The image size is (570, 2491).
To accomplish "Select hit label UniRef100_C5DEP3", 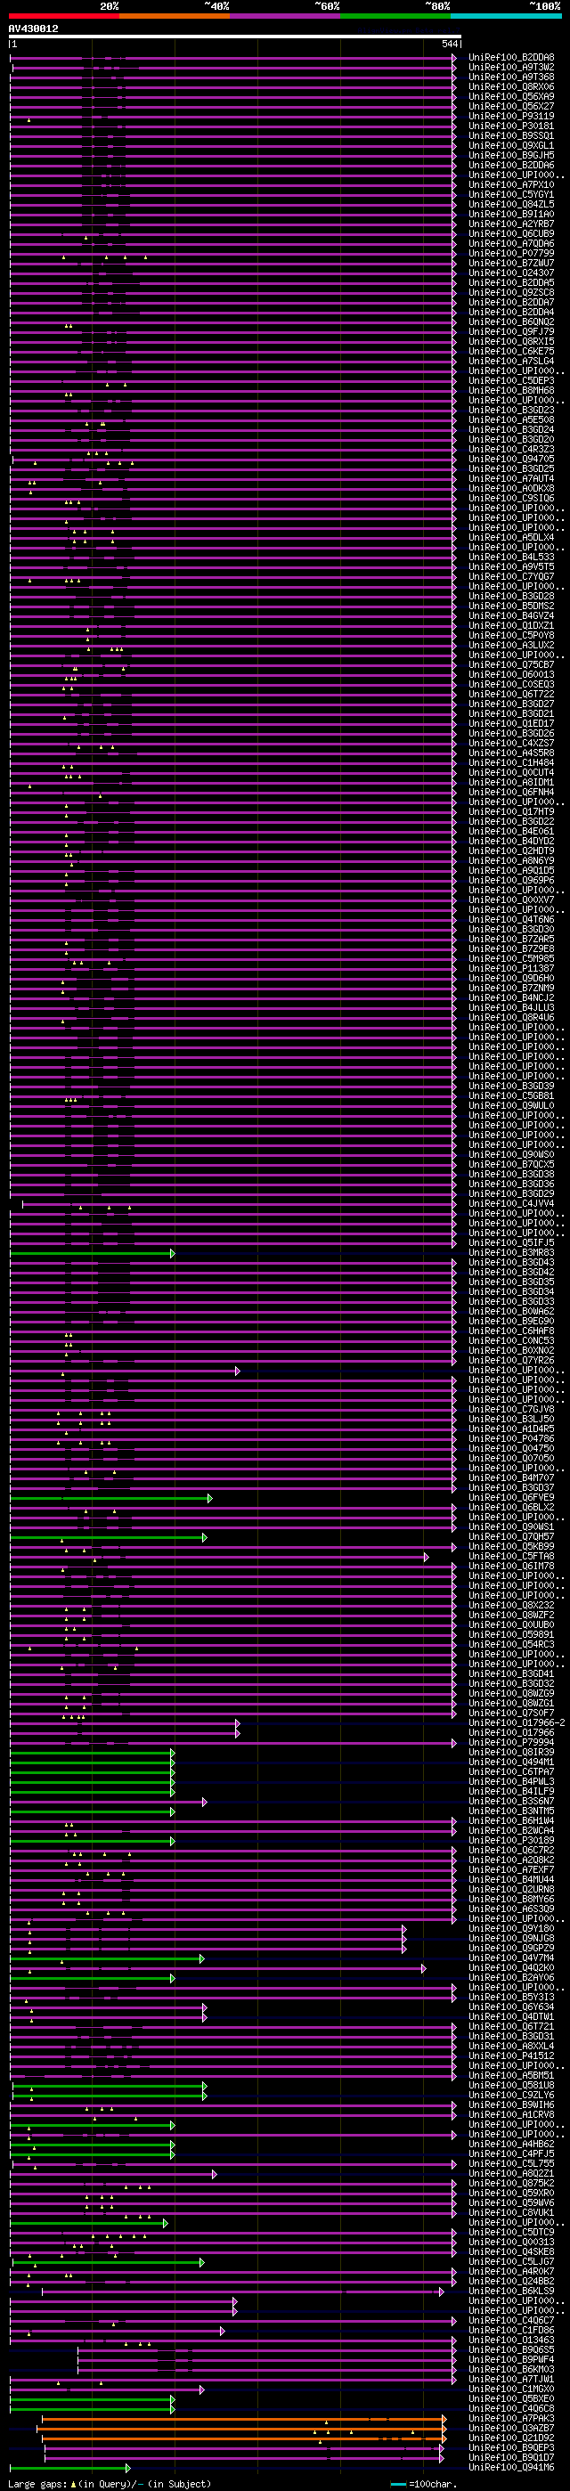I will pyautogui.click(x=511, y=380).
